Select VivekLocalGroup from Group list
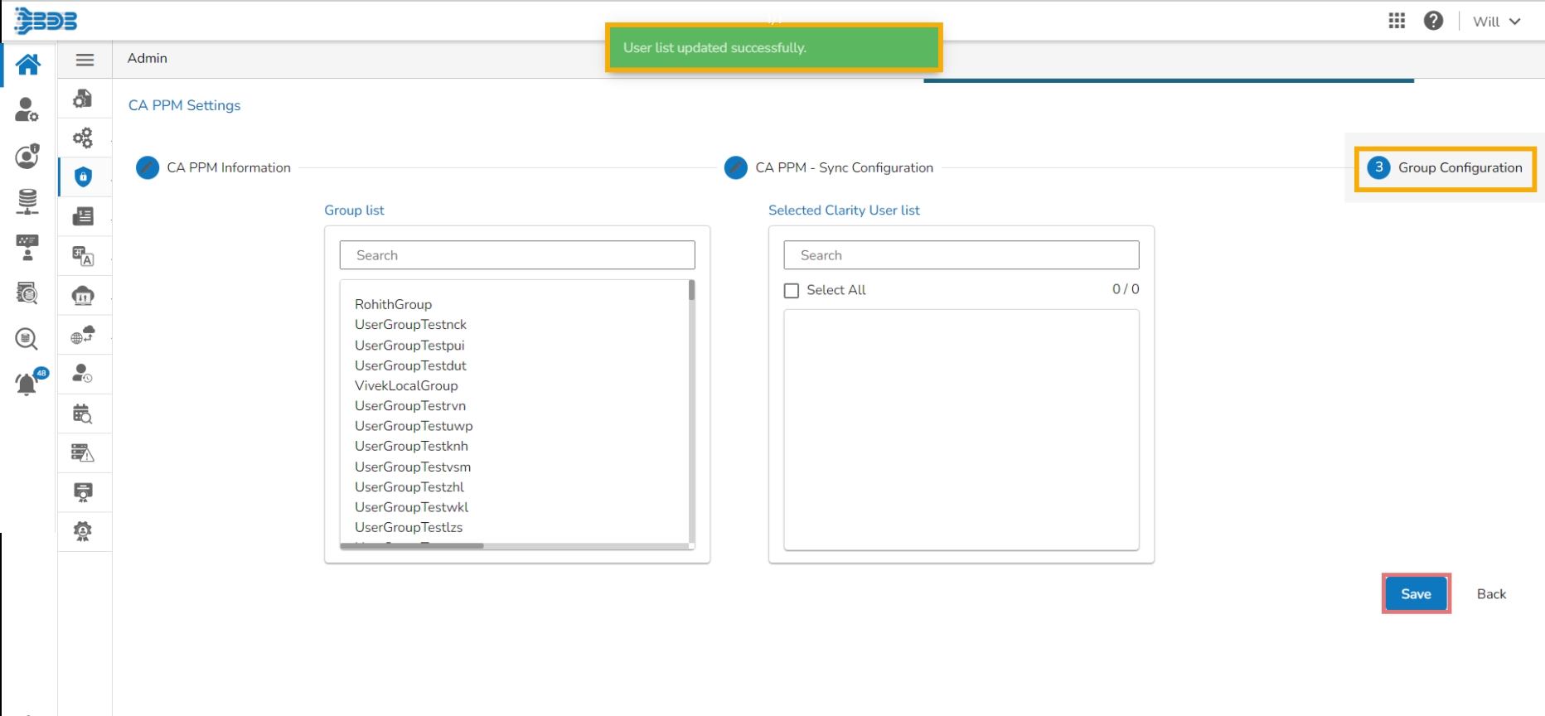Viewport: 1545px width, 716px height. [406, 385]
